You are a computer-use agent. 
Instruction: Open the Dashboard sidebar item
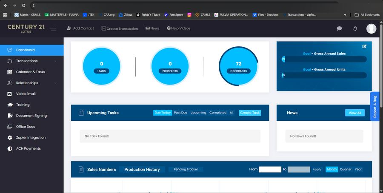pos(32,50)
